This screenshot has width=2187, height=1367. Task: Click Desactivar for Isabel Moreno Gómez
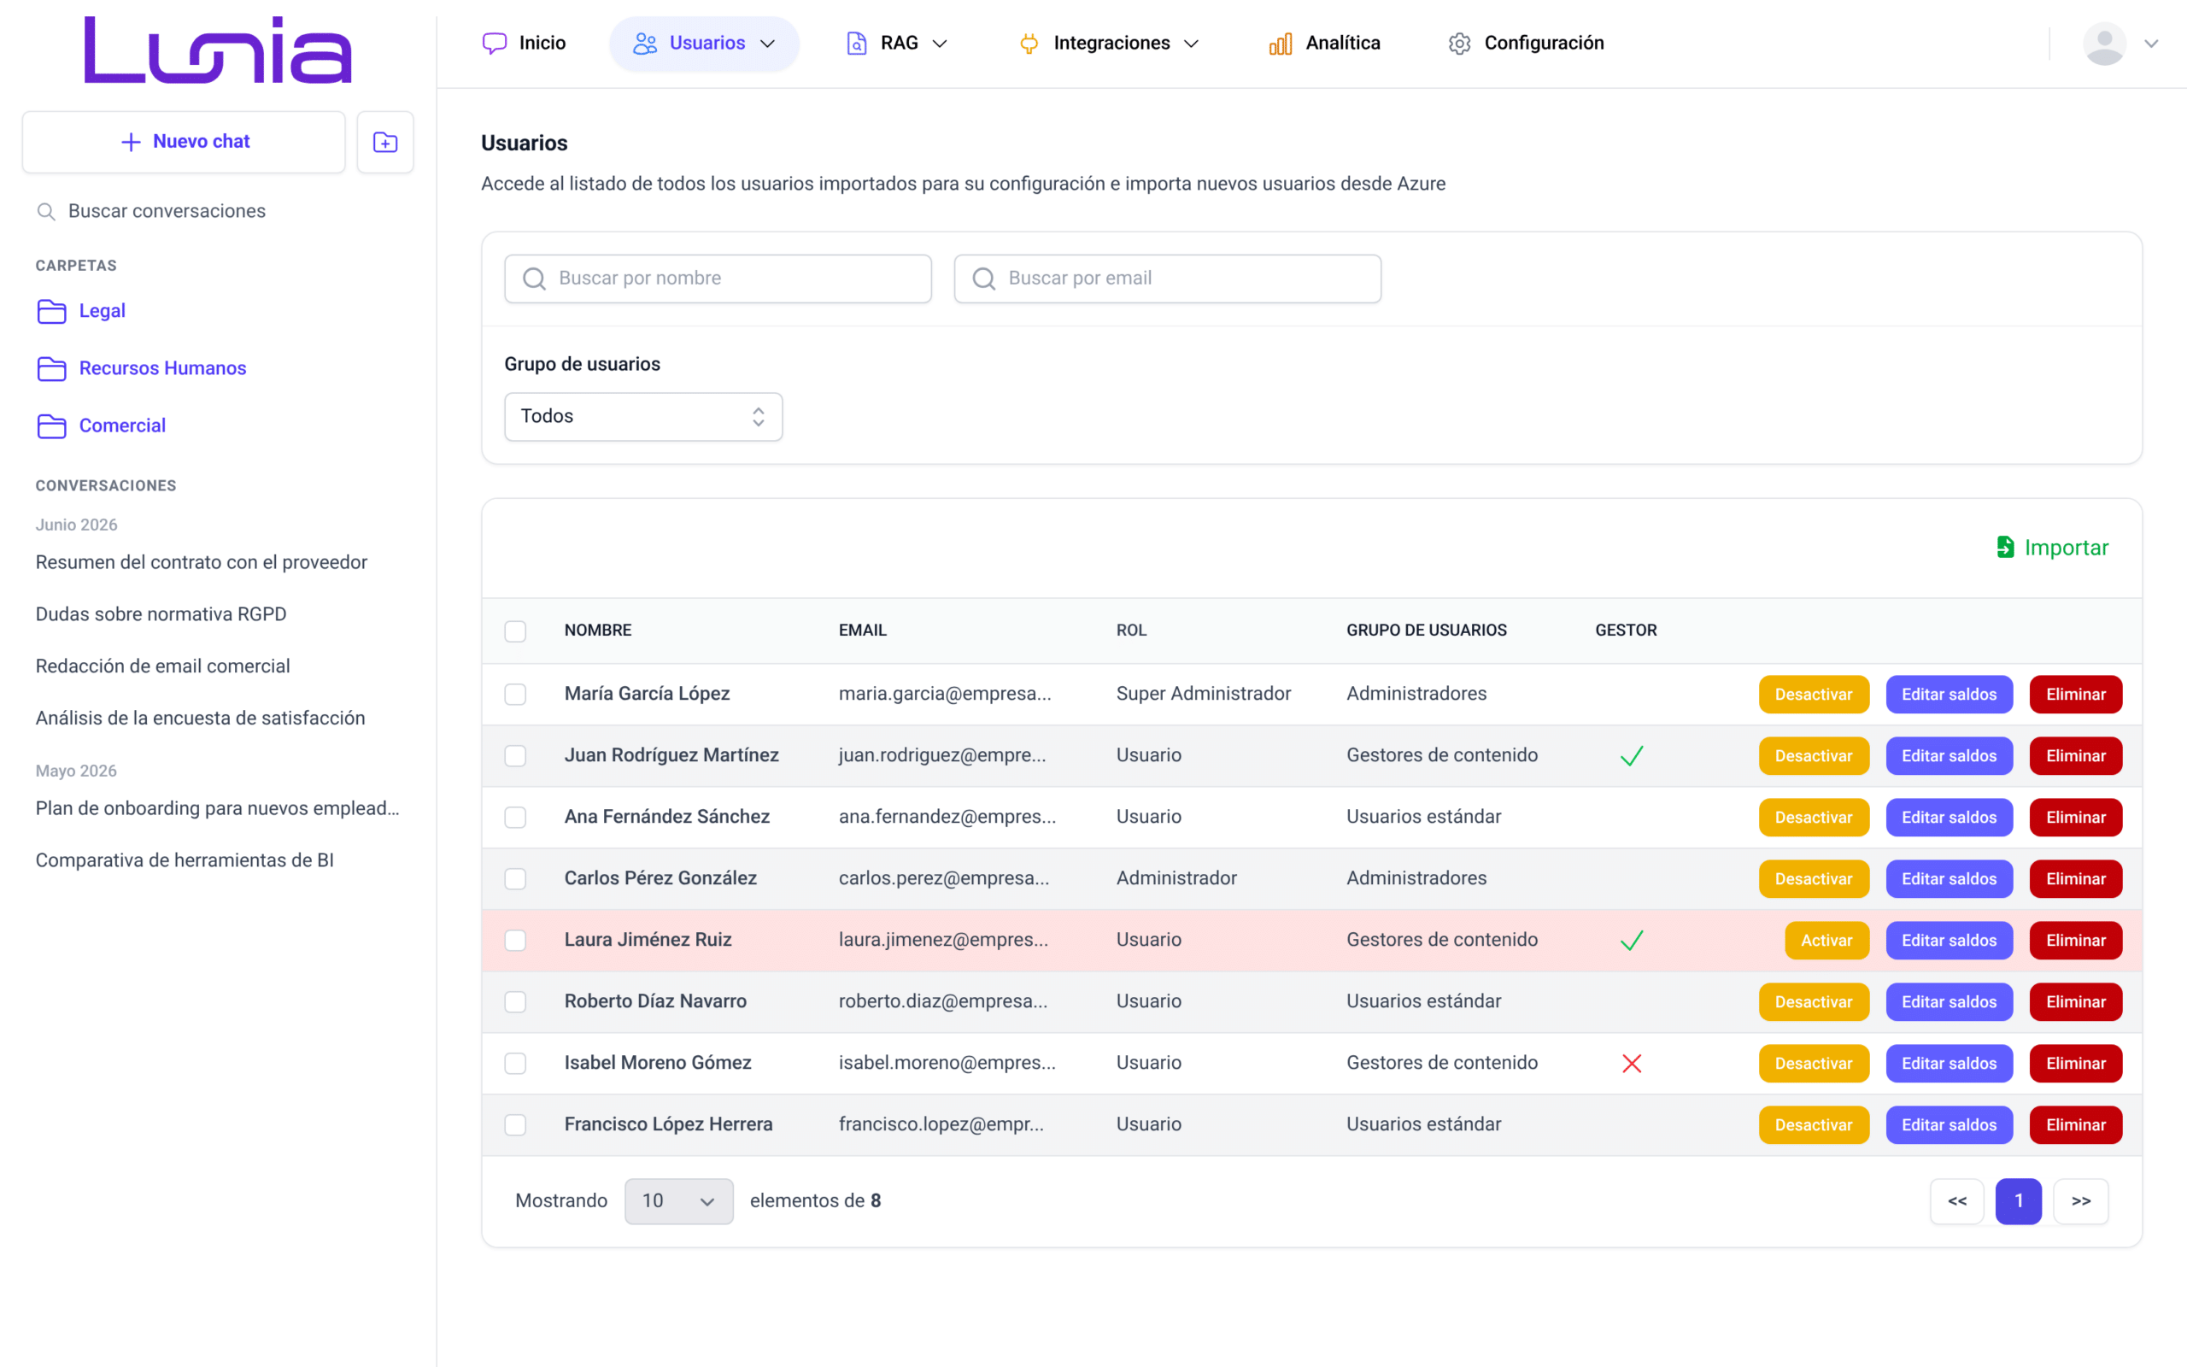(x=1814, y=1063)
